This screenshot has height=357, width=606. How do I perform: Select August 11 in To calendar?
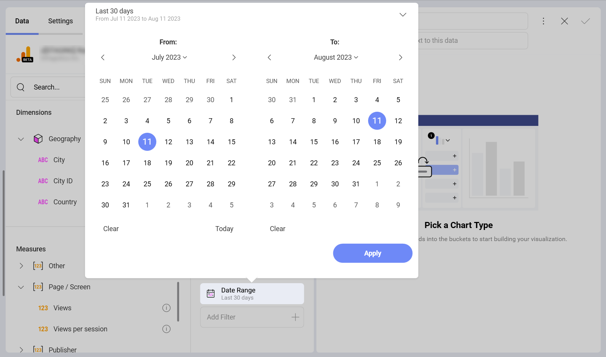tap(377, 121)
